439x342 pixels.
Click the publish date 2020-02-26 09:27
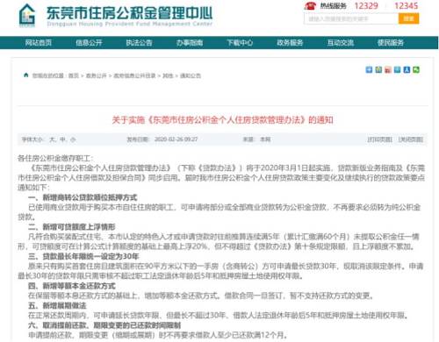pyautogui.click(x=176, y=139)
